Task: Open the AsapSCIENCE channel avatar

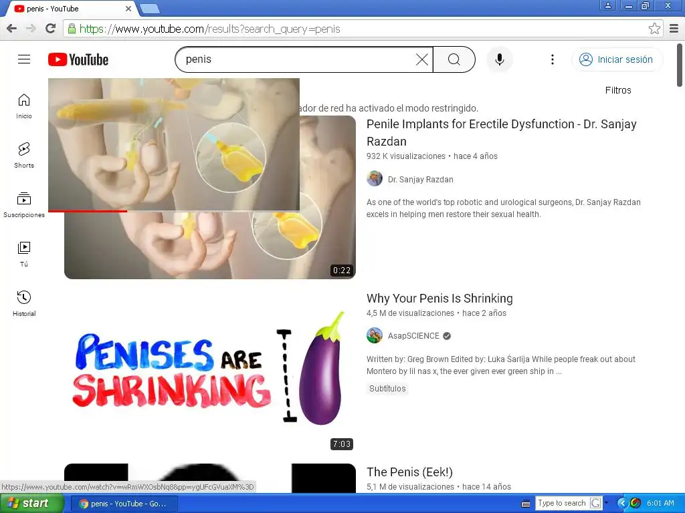Action: pos(375,335)
